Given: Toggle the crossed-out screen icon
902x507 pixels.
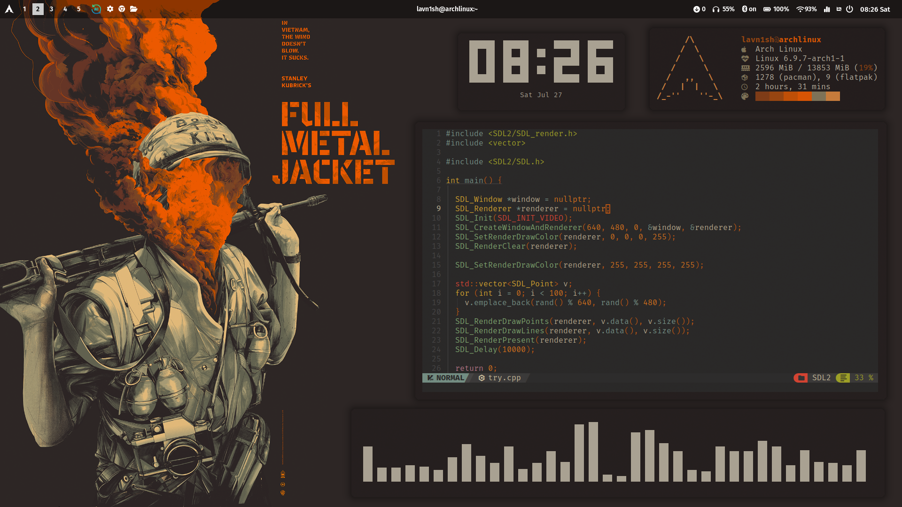Looking at the screenshot, I should pyautogui.click(x=839, y=9).
